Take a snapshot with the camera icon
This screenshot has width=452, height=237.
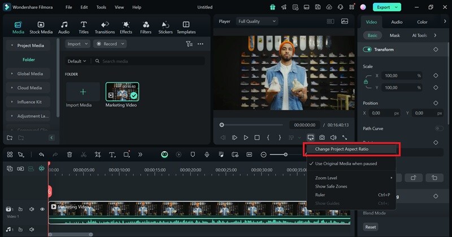pyautogui.click(x=321, y=138)
